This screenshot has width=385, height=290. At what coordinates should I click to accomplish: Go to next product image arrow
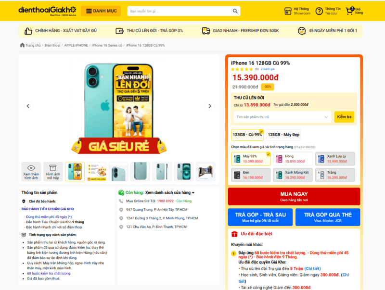[x=210, y=106]
